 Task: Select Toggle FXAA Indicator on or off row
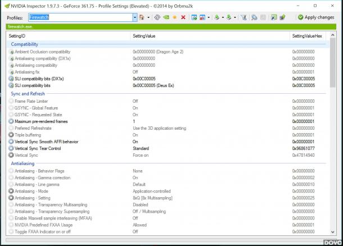click(x=168, y=231)
